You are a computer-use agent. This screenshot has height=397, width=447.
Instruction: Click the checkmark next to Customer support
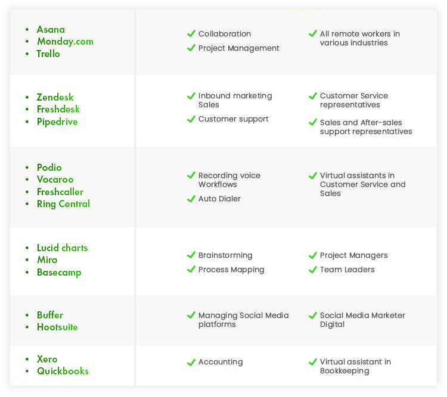click(191, 119)
